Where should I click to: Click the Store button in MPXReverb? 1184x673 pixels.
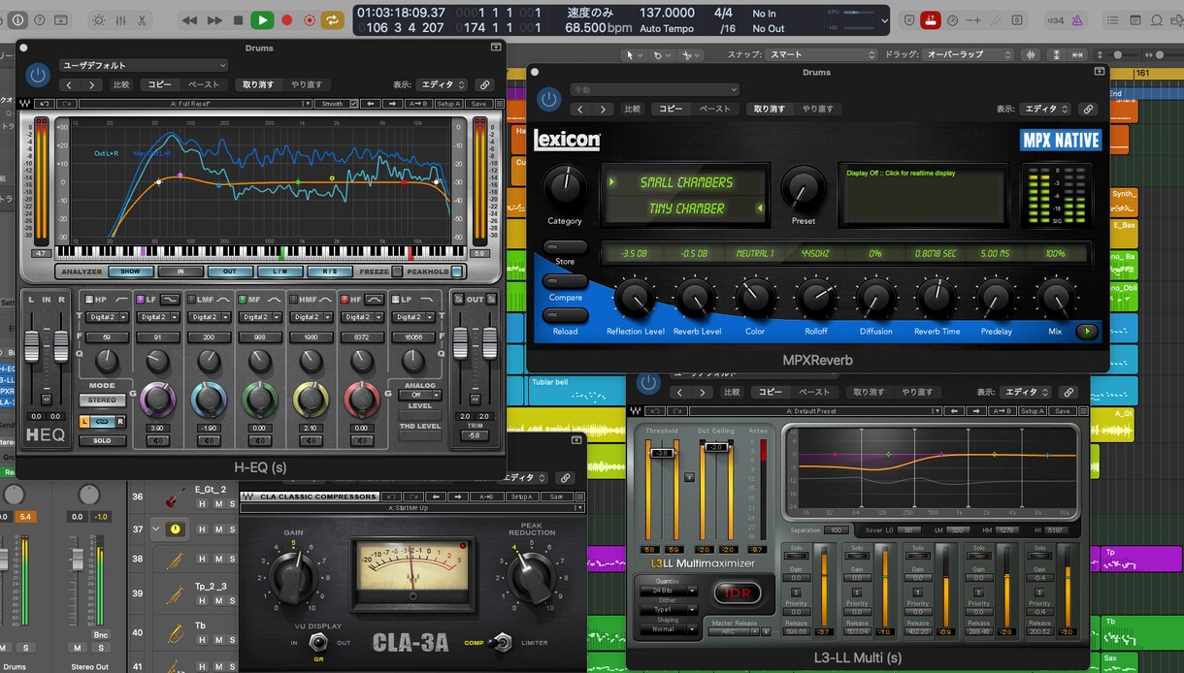(x=565, y=248)
